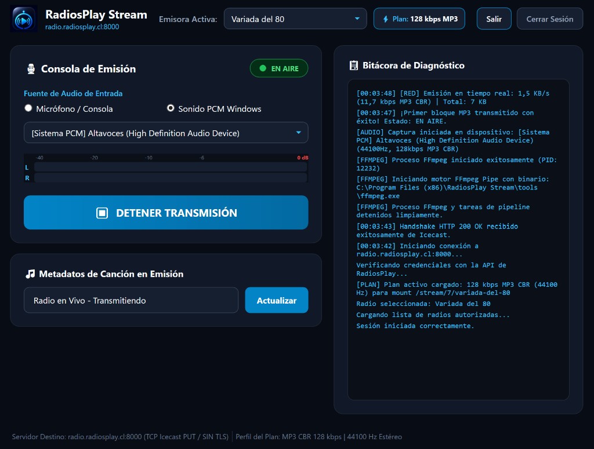Click the [00:03:42] Iniciando conexión log entry
This screenshot has width=594, height=449.
point(417,250)
